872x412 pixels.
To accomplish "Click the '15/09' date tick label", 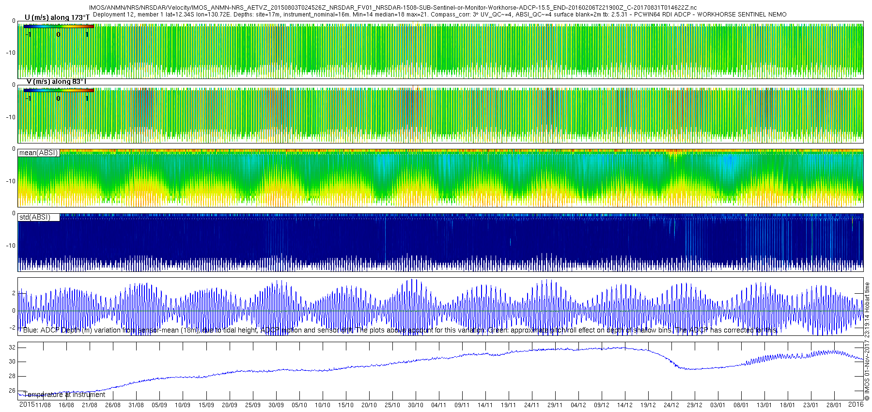I will click(x=206, y=405).
